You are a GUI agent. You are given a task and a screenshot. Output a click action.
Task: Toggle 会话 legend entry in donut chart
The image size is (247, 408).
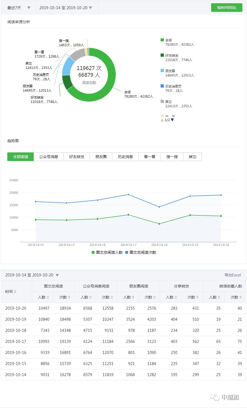(177, 42)
